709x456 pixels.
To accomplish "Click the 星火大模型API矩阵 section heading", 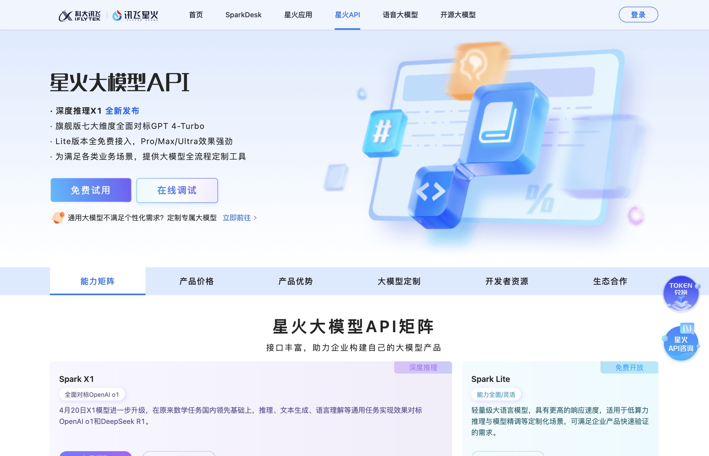I will (353, 326).
